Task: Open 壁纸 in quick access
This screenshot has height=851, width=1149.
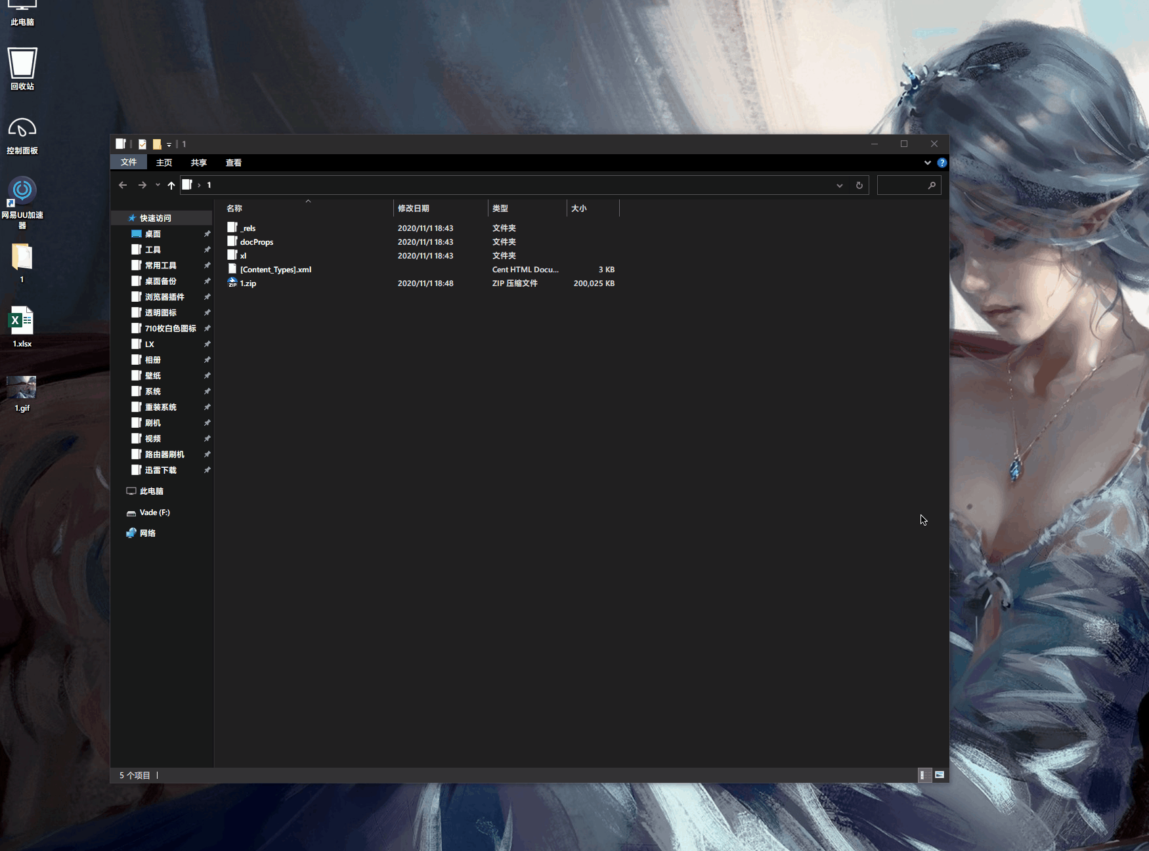Action: click(152, 375)
